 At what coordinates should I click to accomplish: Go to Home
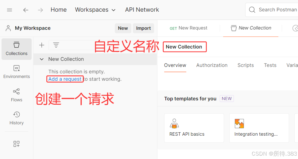pyautogui.click(x=59, y=10)
